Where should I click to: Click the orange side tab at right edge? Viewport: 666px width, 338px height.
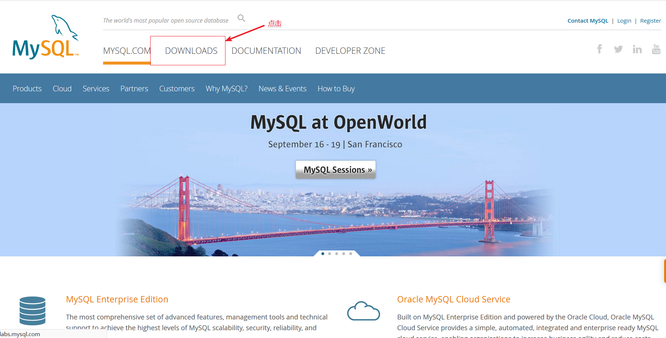pos(665,271)
